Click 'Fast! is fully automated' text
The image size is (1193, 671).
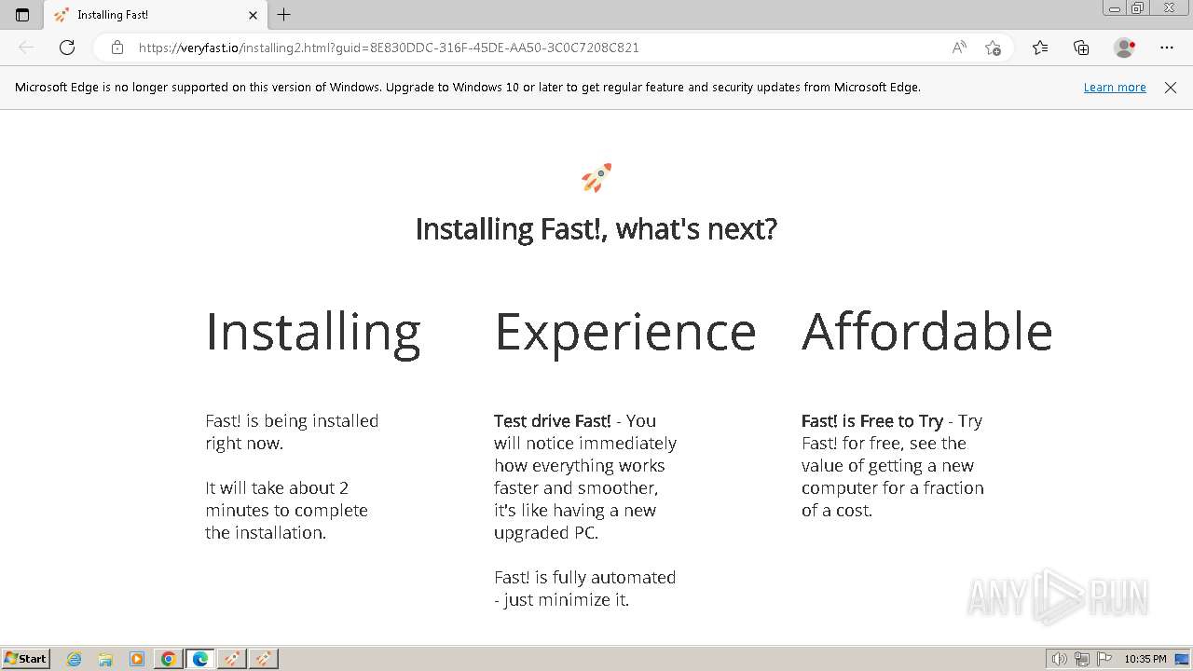pyautogui.click(x=584, y=578)
